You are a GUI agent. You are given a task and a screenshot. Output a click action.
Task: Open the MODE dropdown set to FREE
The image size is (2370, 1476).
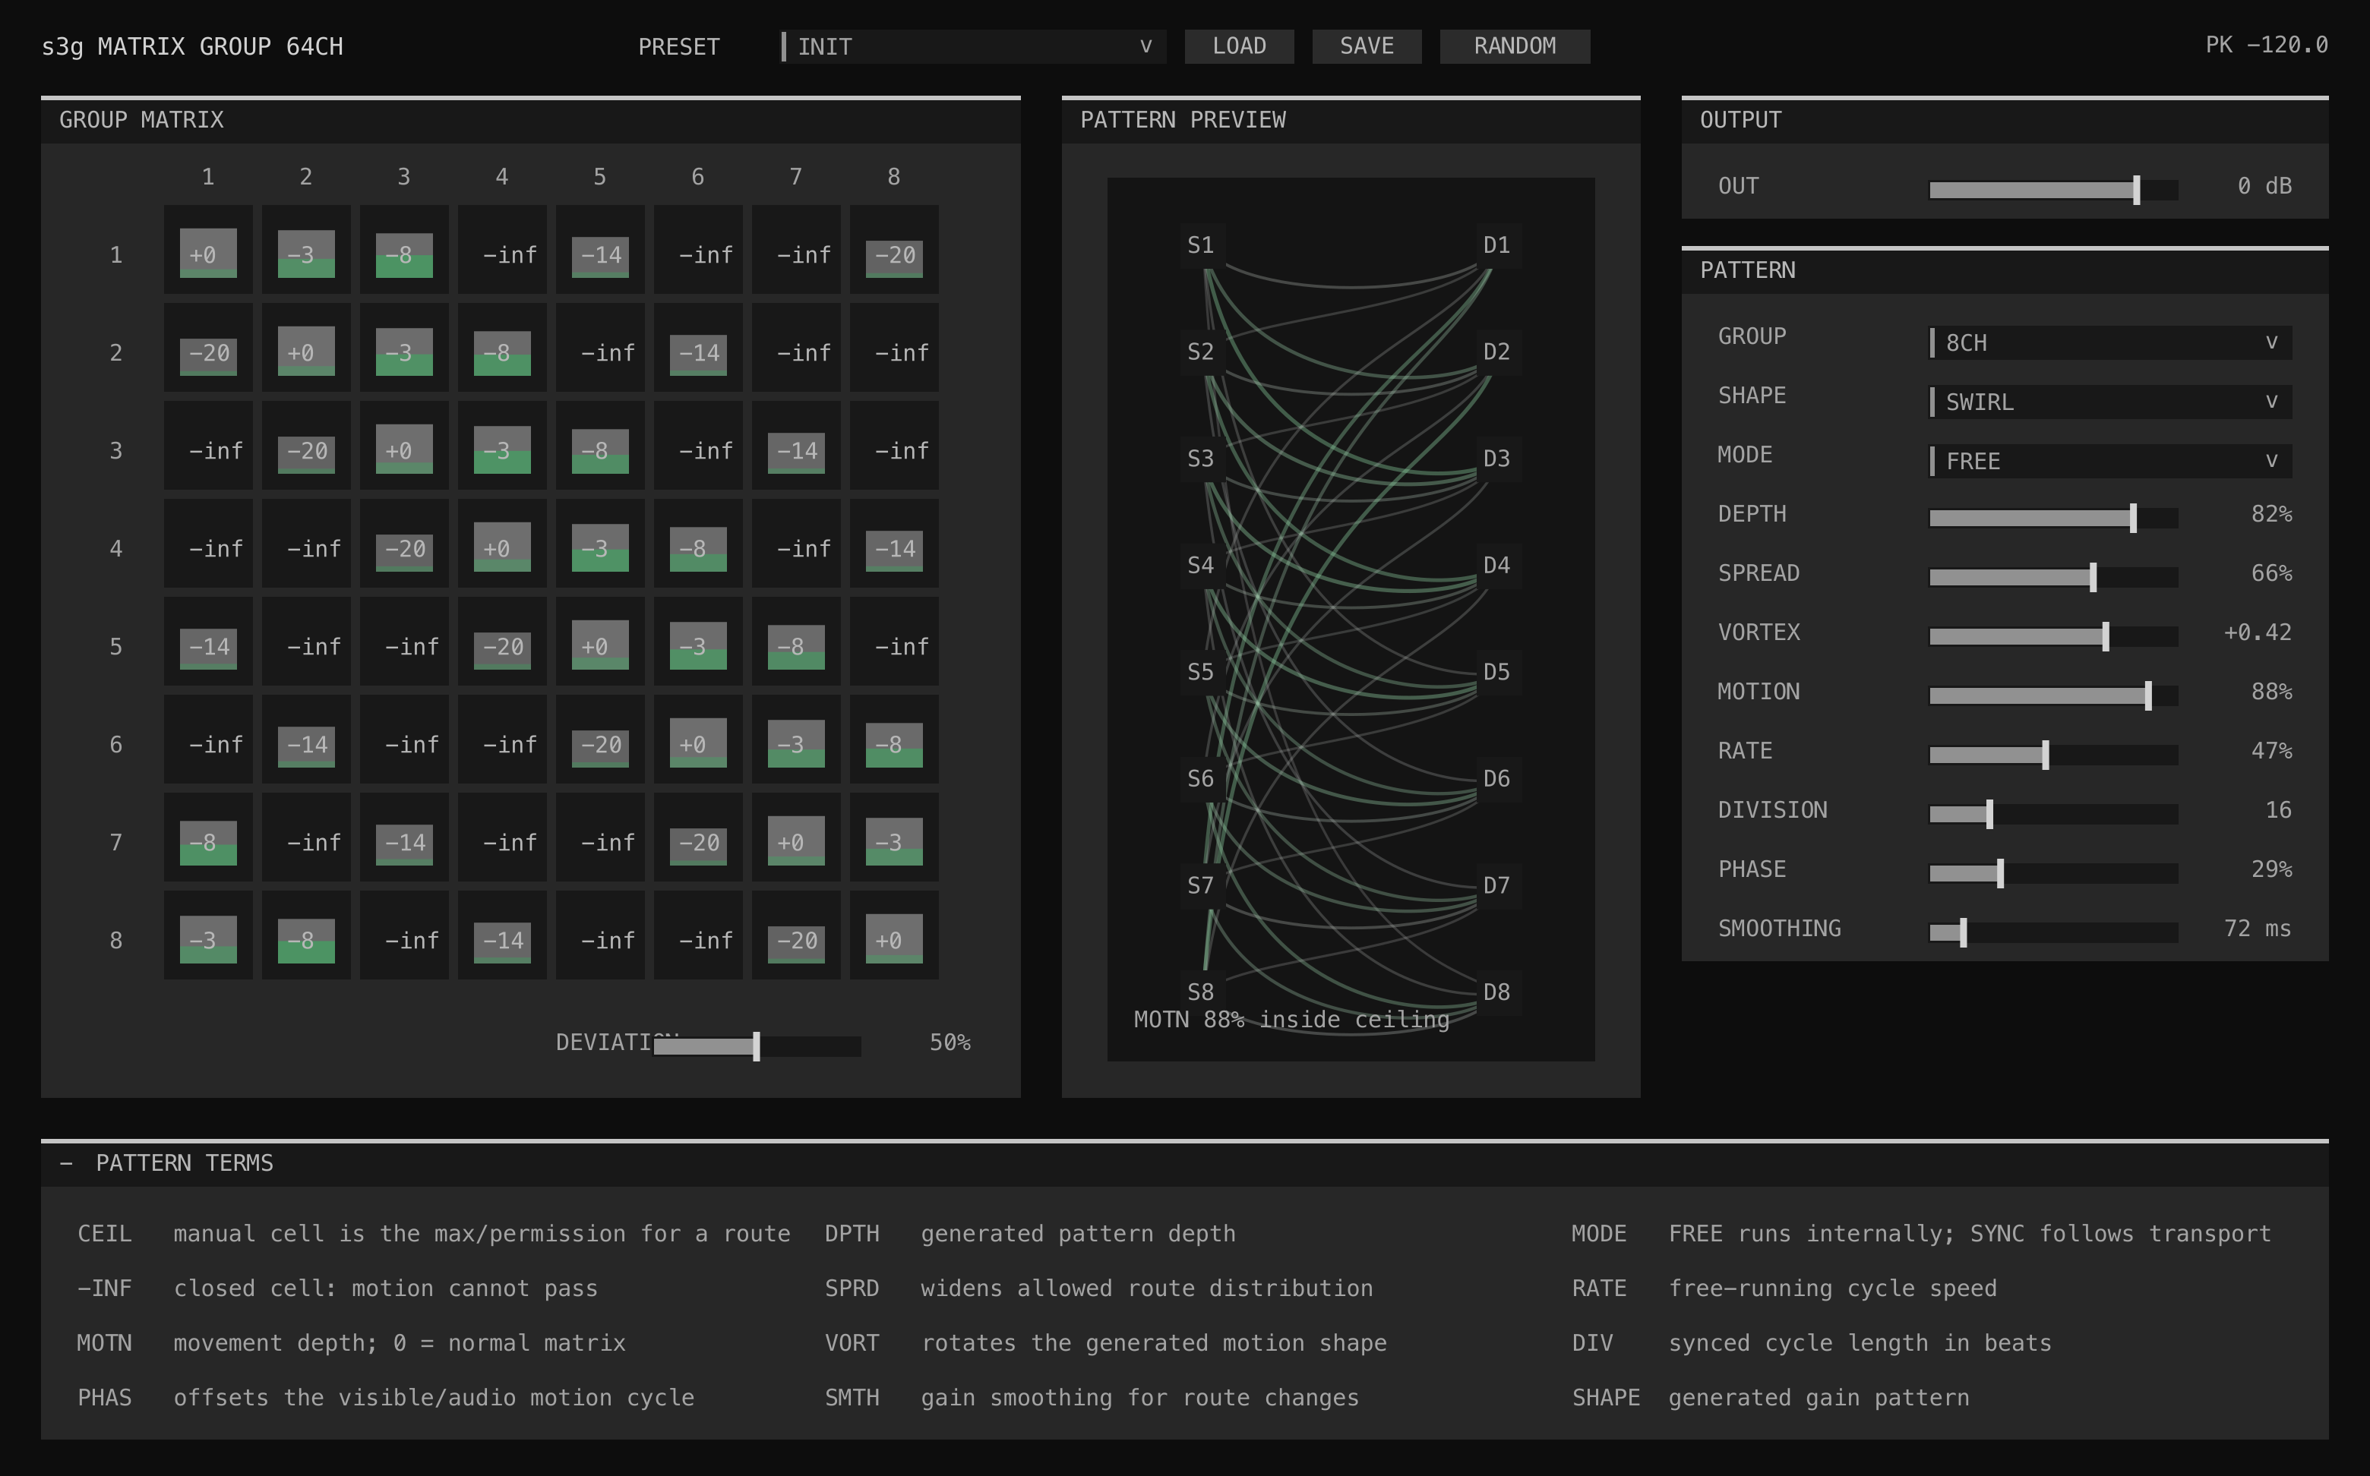2111,461
